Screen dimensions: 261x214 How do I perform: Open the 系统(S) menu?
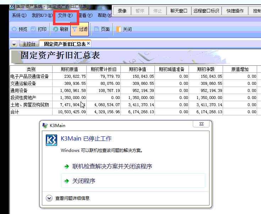pos(19,16)
